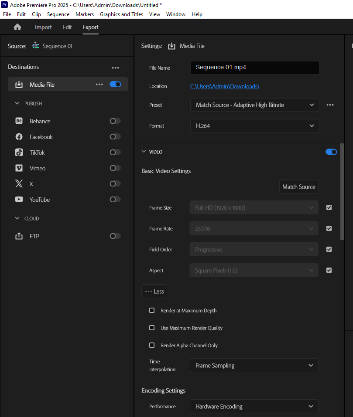353x417 pixels.
Task: Click the settings panel vertical scrollbar
Action: coord(342,192)
